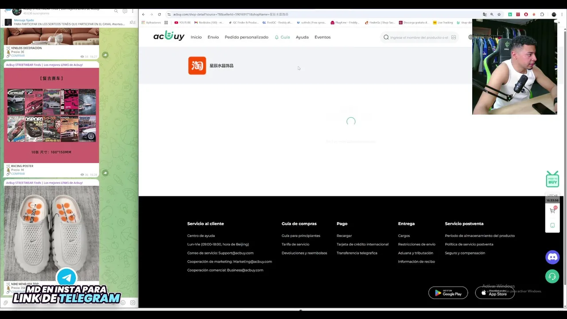This screenshot has width=567, height=319.
Task: Open the Eventos menu item
Action: tap(322, 37)
